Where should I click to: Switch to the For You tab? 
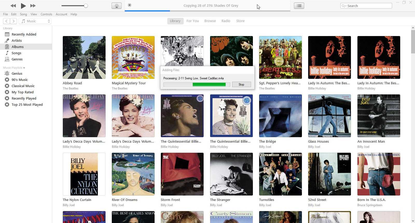pos(193,21)
